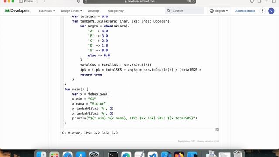Click the x.tambahNilai('A', 3) line
The height and width of the screenshot is (157, 279).
pos(93,113)
